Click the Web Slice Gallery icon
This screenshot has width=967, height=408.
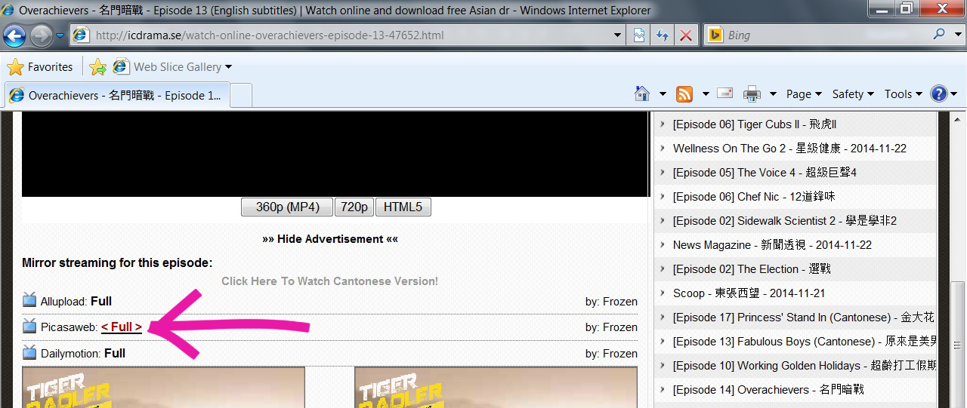(121, 67)
